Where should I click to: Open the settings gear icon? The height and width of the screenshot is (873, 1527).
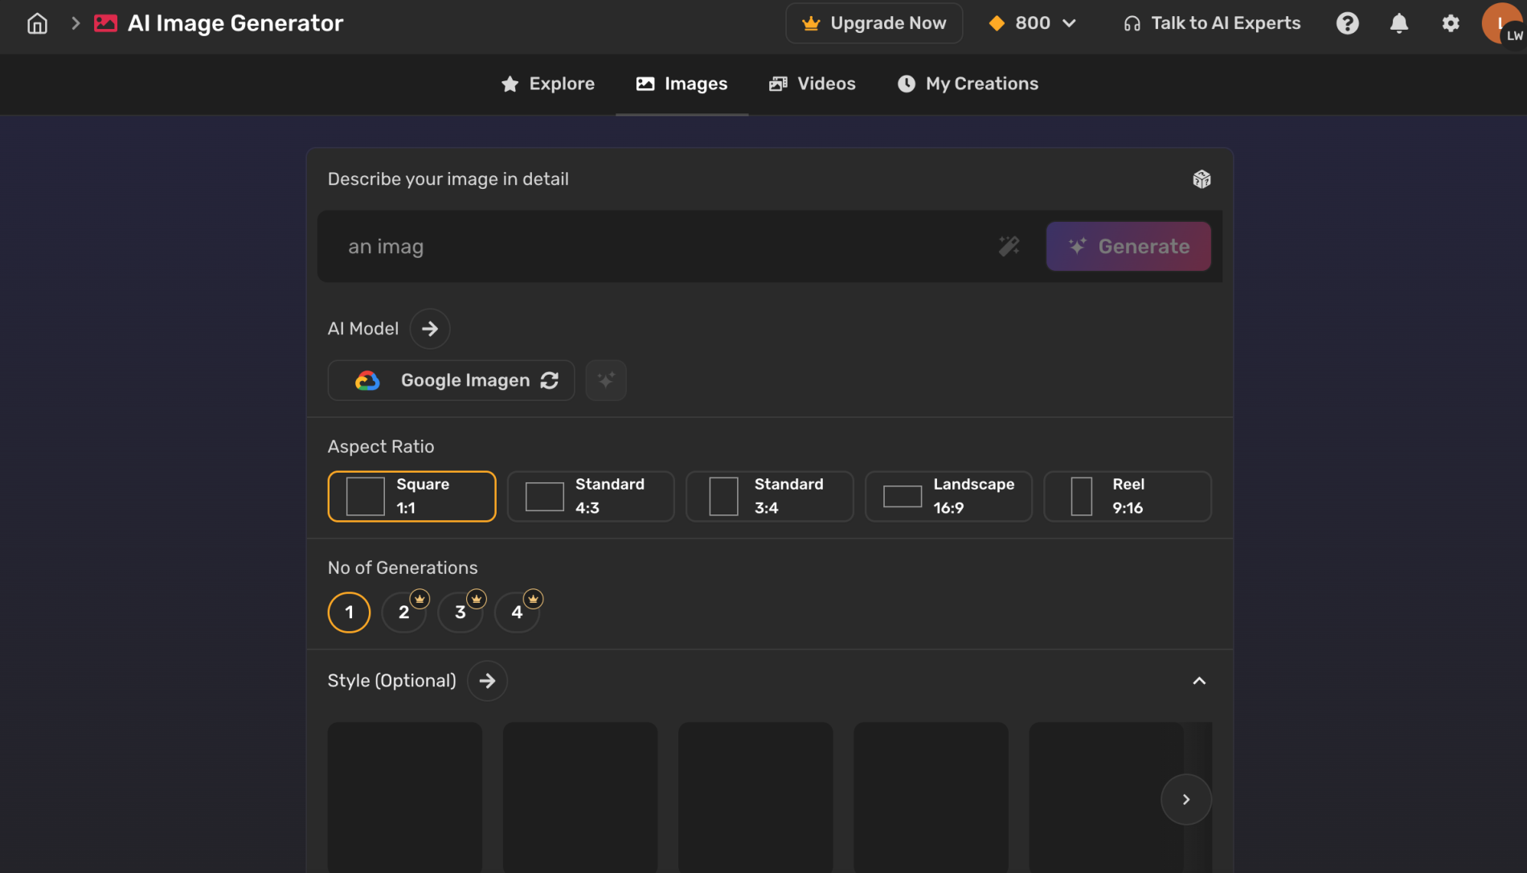pyautogui.click(x=1450, y=23)
